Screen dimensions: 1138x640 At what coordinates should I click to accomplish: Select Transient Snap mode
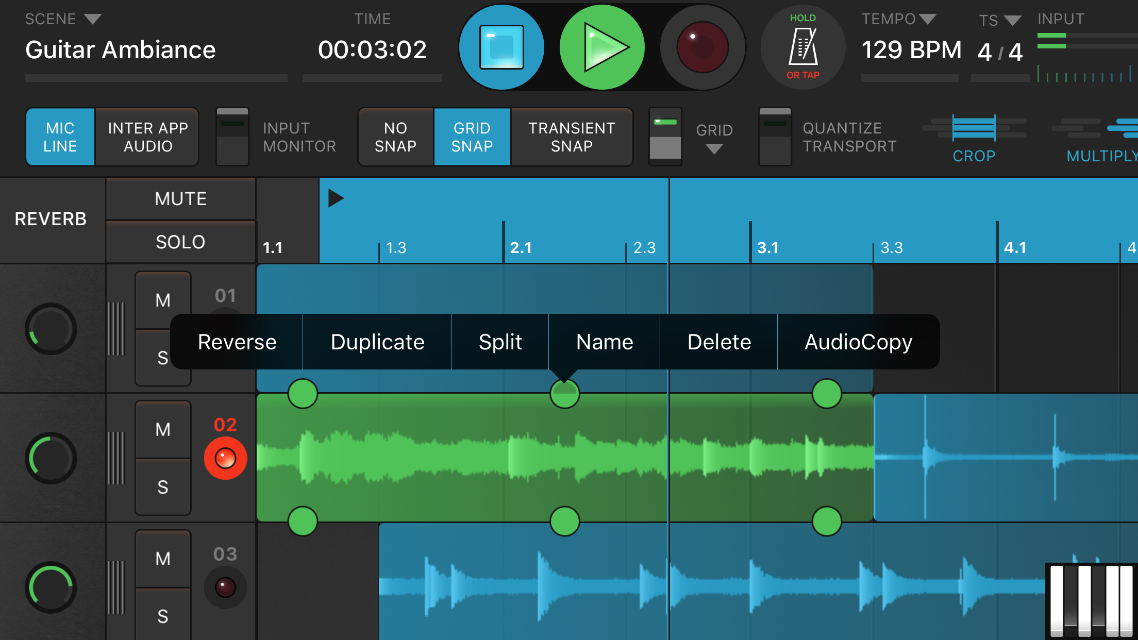click(572, 137)
